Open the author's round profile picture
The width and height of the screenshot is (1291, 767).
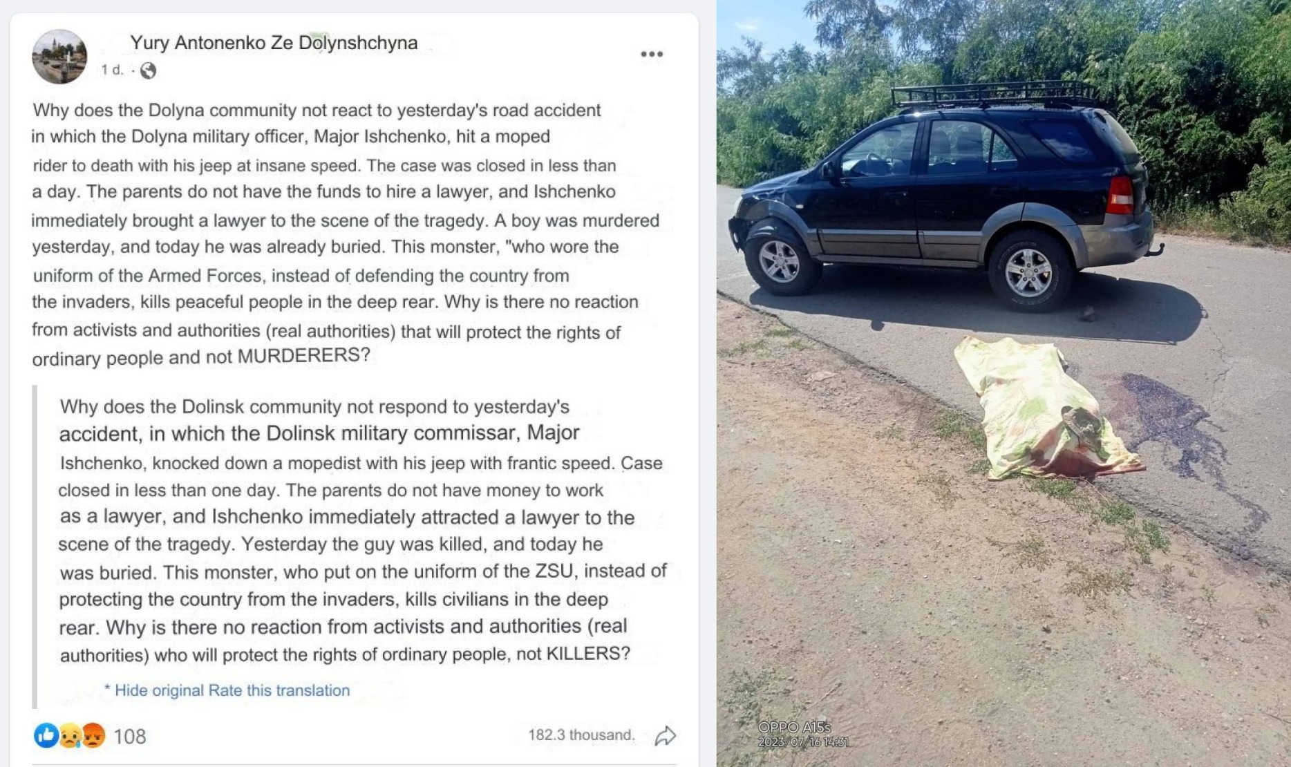pyautogui.click(x=59, y=57)
